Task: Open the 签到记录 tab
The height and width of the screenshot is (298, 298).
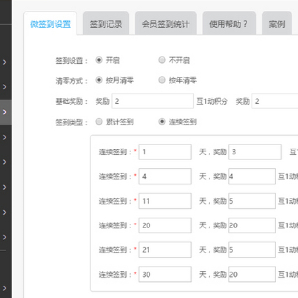Action: pos(106,24)
